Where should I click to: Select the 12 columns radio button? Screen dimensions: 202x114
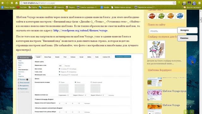click(x=60, y=69)
